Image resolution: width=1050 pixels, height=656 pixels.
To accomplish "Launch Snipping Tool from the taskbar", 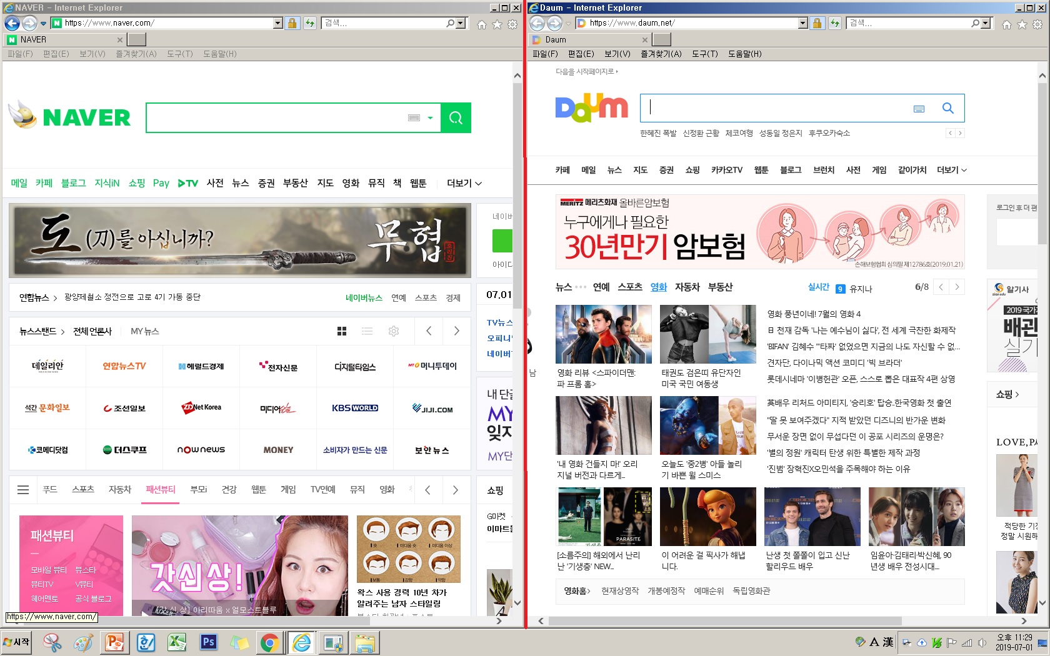I will [x=52, y=642].
